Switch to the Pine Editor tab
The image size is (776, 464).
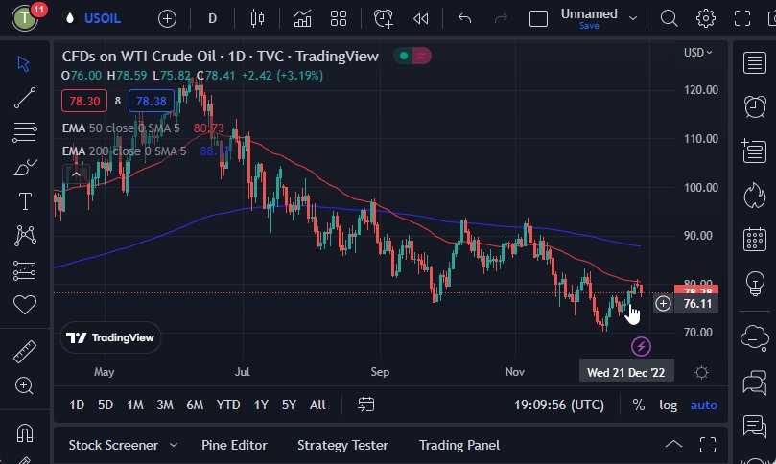(234, 445)
